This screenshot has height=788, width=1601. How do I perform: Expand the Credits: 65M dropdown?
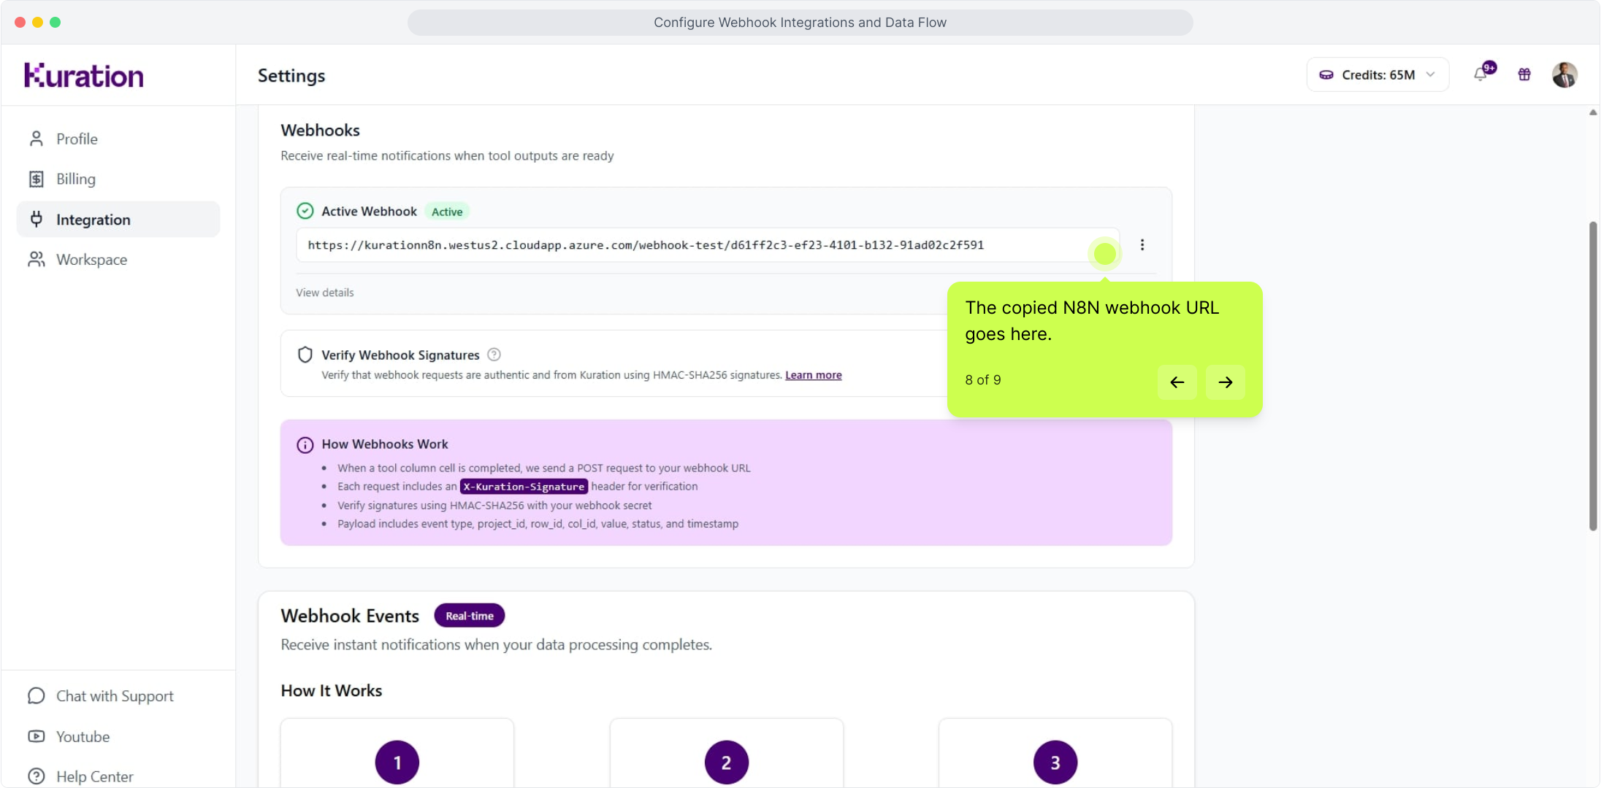[x=1378, y=74]
